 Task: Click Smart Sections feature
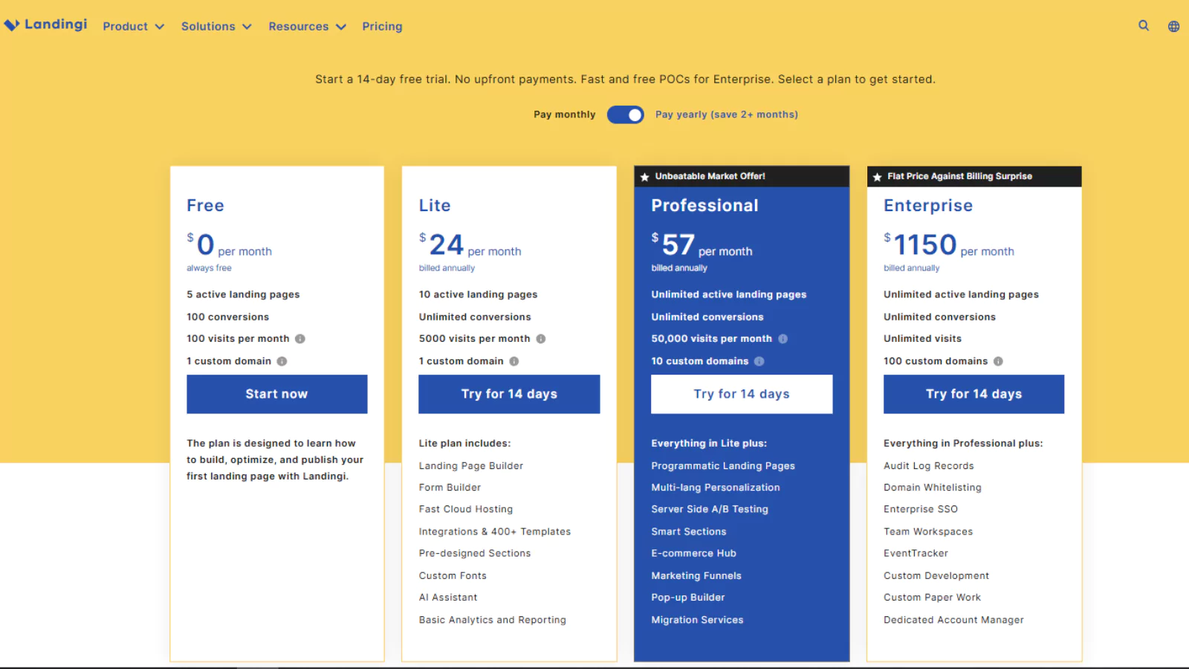coord(689,531)
